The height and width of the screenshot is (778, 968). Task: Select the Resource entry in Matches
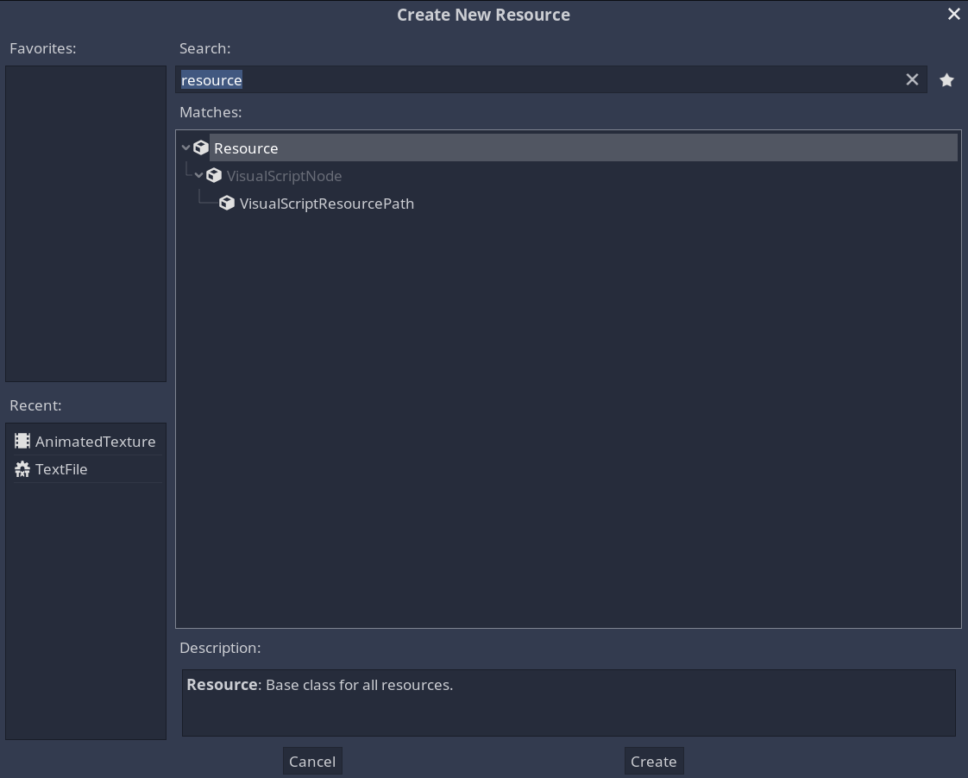coord(246,147)
